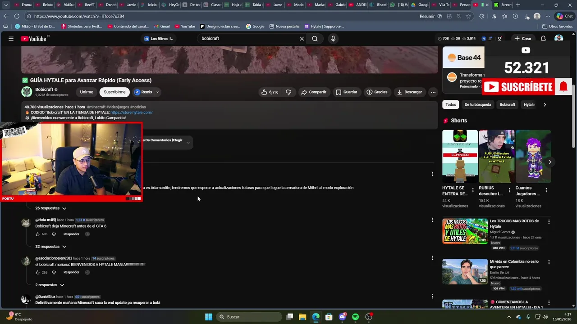
Task: Open options for Los TRUCOS MAS ROTOS video
Action: [x=549, y=222]
